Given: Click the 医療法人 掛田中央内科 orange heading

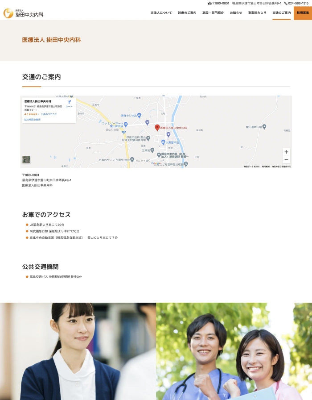Looking at the screenshot, I should [51, 40].
